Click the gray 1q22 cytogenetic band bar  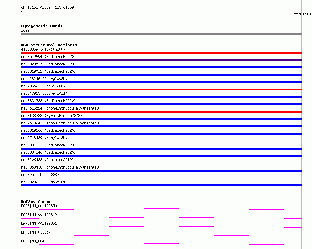pos(161,34)
